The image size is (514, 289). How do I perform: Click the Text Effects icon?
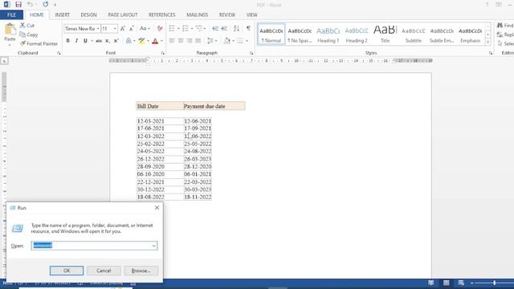click(128, 41)
